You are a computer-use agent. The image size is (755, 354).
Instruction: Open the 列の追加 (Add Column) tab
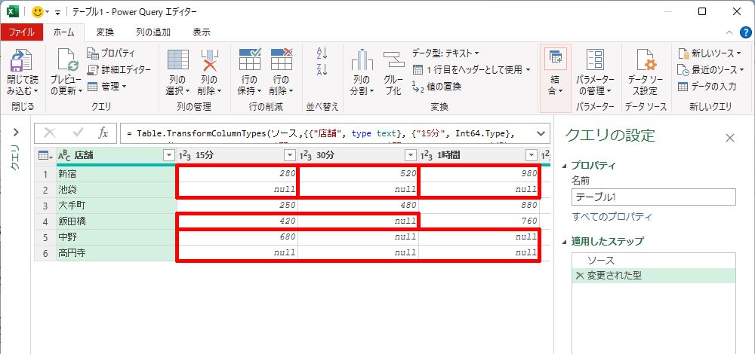(153, 32)
